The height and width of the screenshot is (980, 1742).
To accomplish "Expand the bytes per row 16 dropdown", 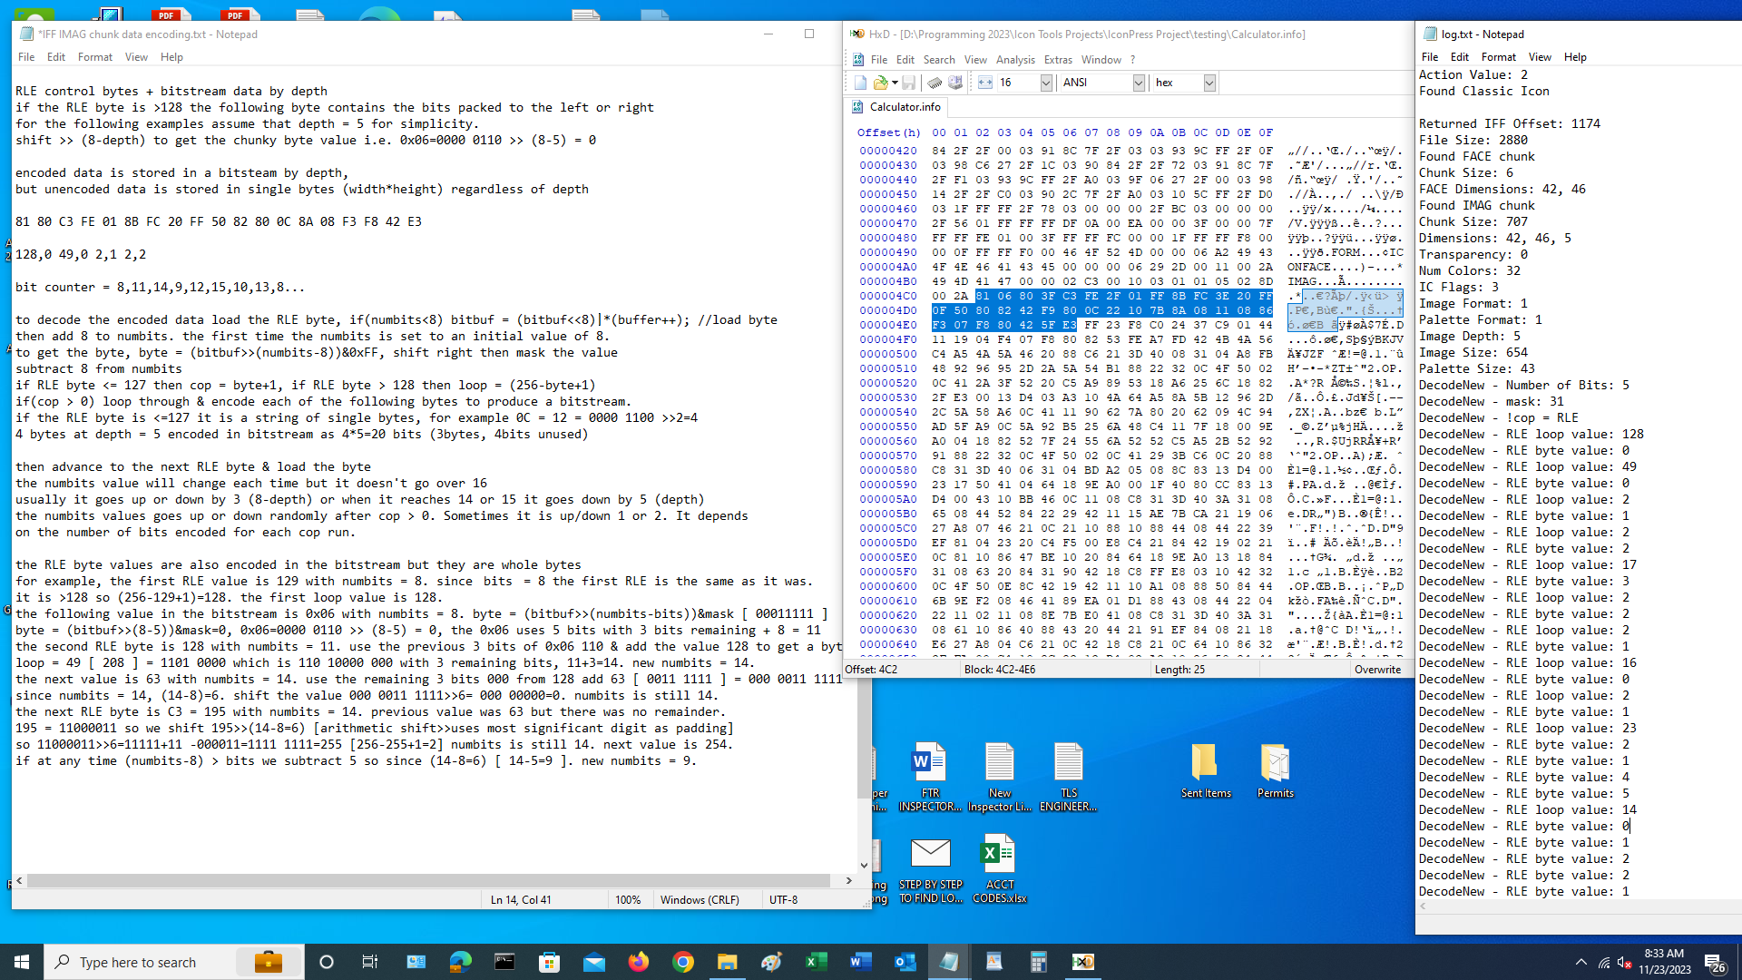I will pyautogui.click(x=1046, y=83).
